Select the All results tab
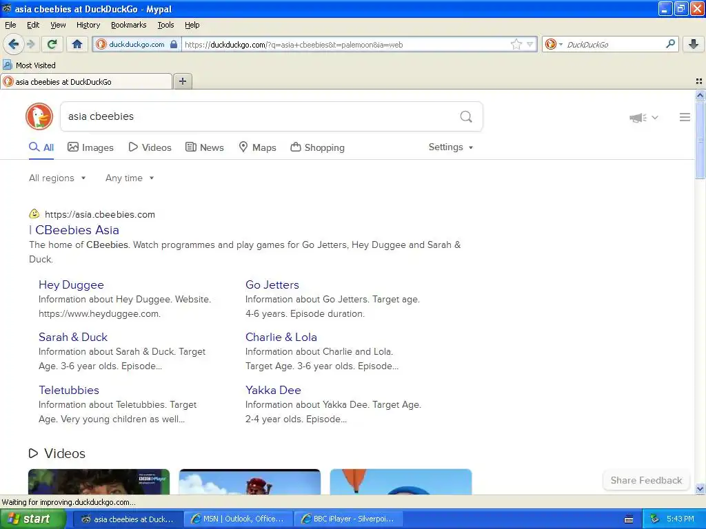 tap(41, 147)
